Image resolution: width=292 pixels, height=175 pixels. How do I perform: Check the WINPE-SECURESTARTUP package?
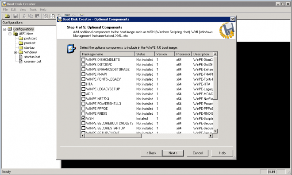[84, 128]
